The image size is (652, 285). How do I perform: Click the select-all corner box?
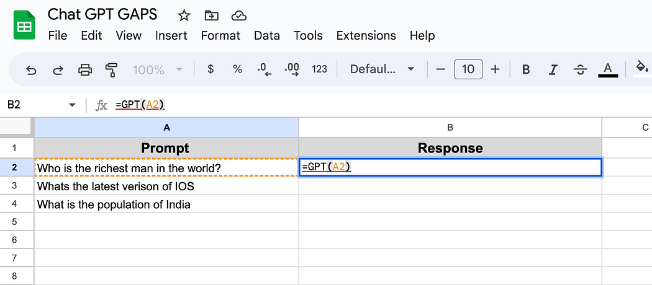pyautogui.click(x=17, y=128)
